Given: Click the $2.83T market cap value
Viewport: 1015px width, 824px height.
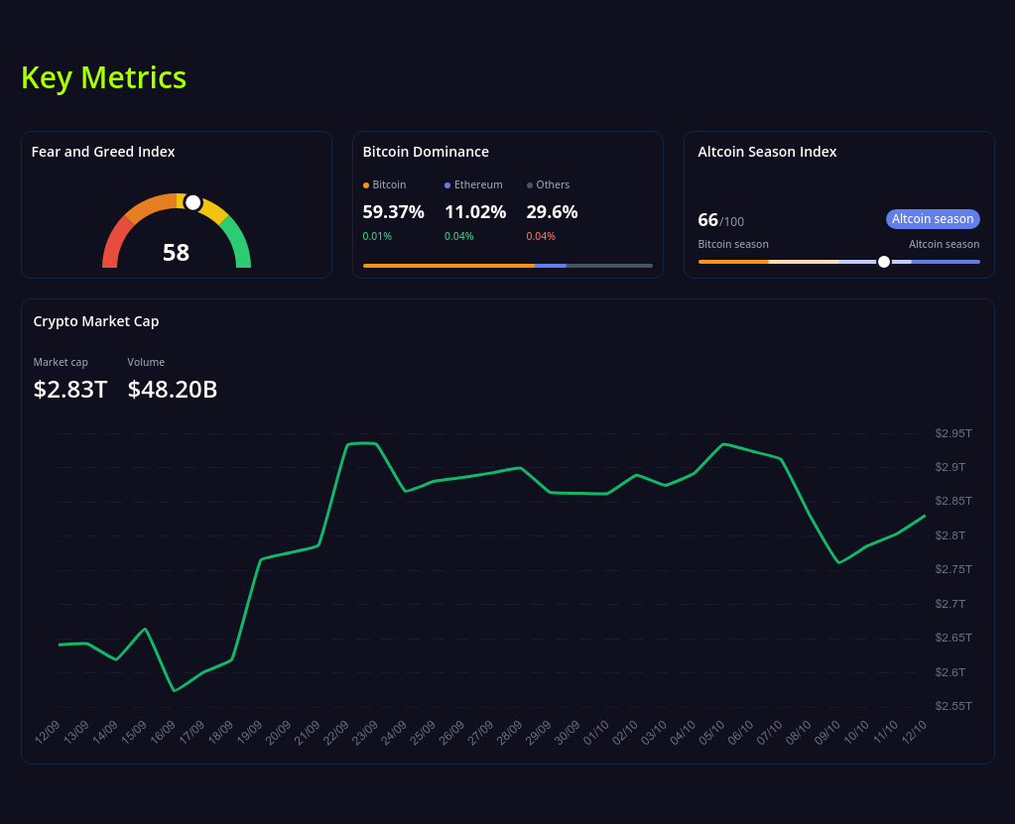Looking at the screenshot, I should click(69, 390).
